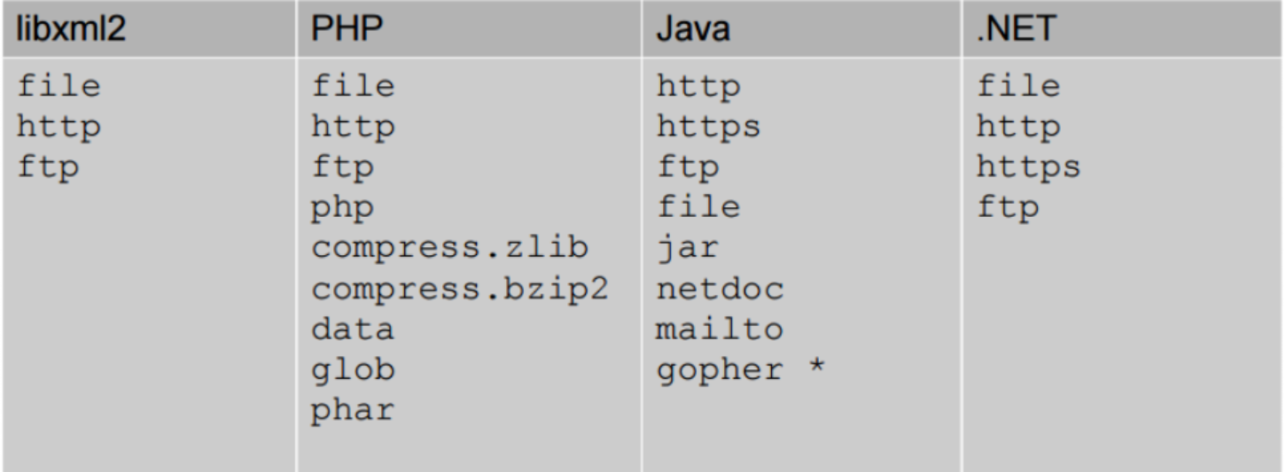The width and height of the screenshot is (1286, 472).
Task: Click the compress.zlib entry
Action: click(449, 249)
